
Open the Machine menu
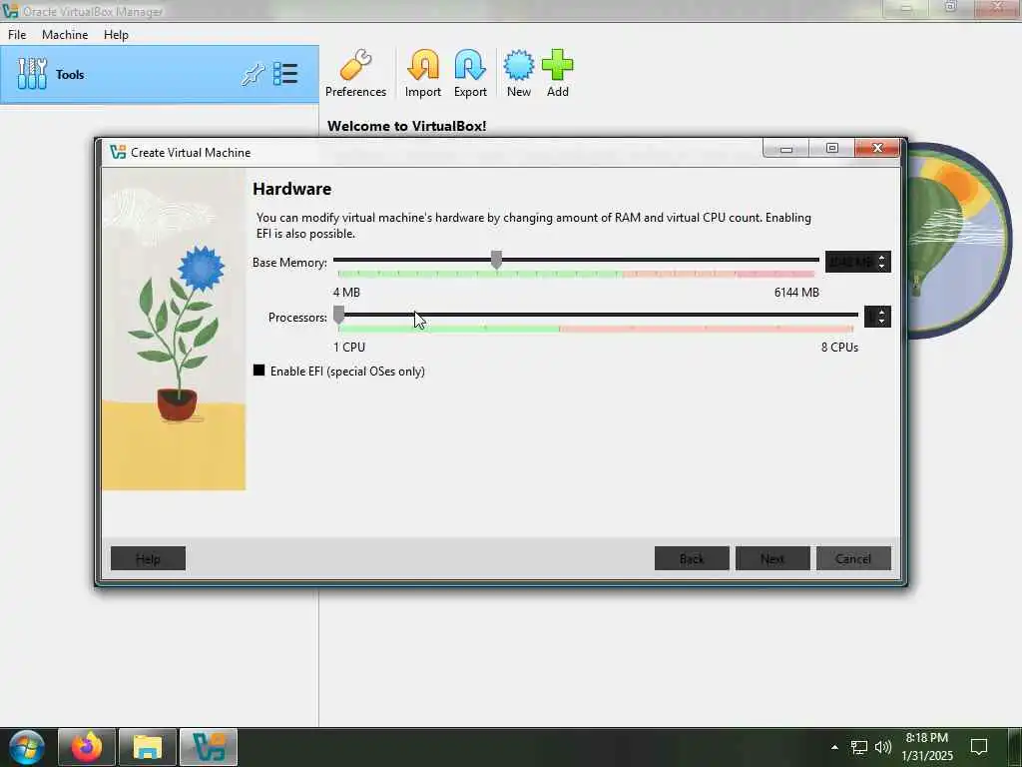[x=65, y=35]
